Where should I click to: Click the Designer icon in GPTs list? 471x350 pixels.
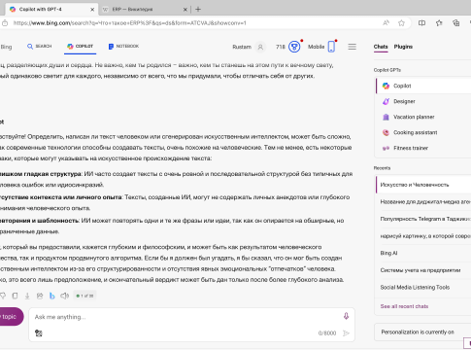click(386, 101)
